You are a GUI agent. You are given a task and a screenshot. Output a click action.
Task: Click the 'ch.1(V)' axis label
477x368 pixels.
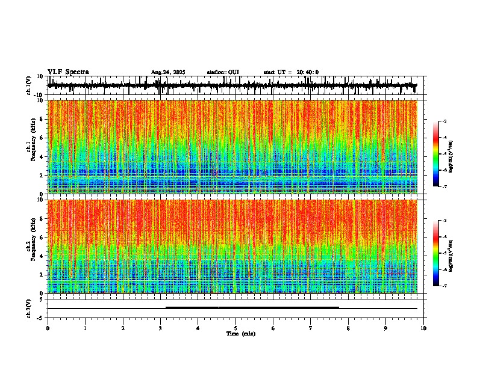coord(29,85)
